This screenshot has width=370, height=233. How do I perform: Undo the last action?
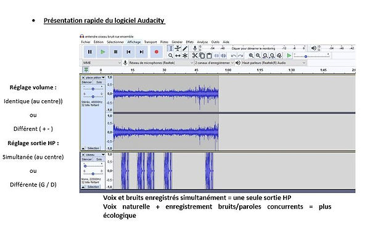point(233,55)
